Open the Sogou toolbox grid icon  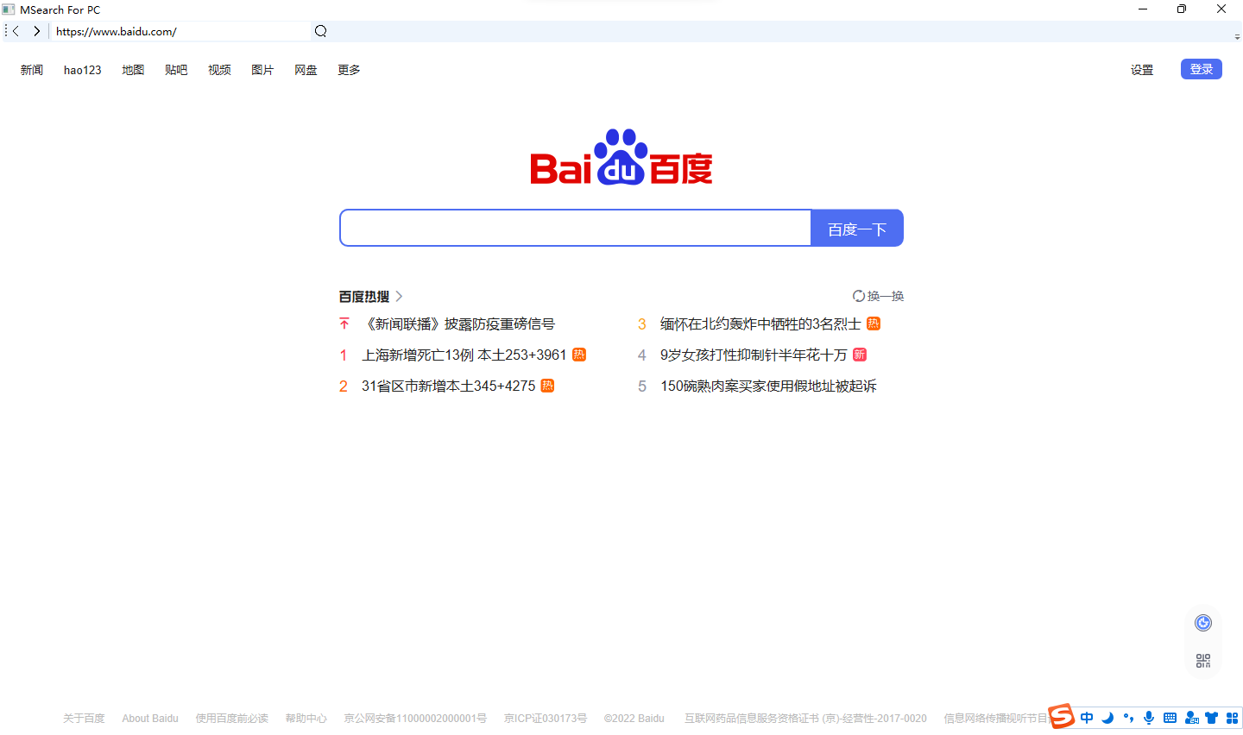coord(1233,718)
